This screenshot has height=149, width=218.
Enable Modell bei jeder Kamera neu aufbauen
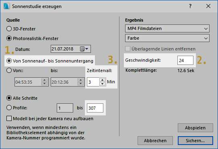click(x=9, y=119)
